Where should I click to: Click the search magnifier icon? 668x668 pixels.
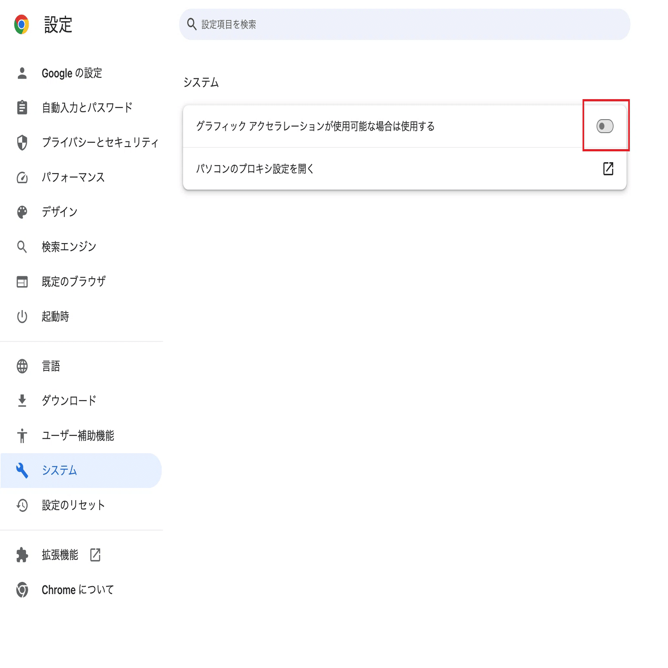click(x=192, y=24)
